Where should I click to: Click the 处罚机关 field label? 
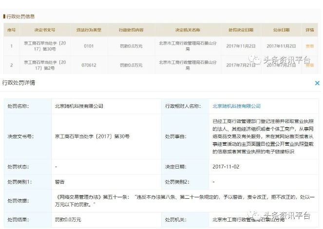[x=176, y=220]
